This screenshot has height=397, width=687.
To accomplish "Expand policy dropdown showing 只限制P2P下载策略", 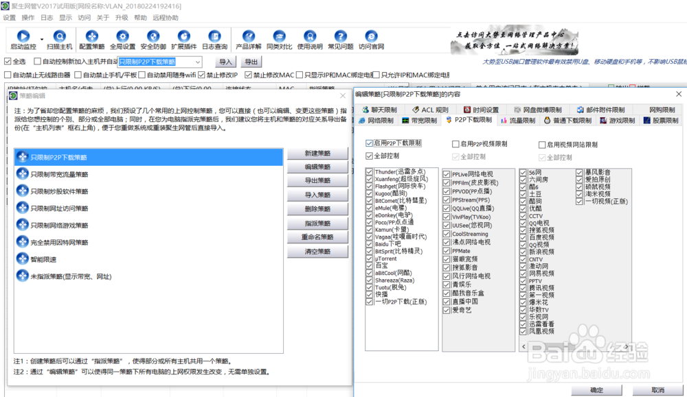I will coord(198,62).
